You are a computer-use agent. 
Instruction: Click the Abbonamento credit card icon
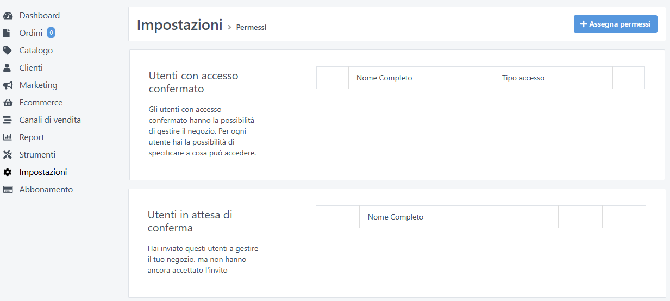click(8, 190)
